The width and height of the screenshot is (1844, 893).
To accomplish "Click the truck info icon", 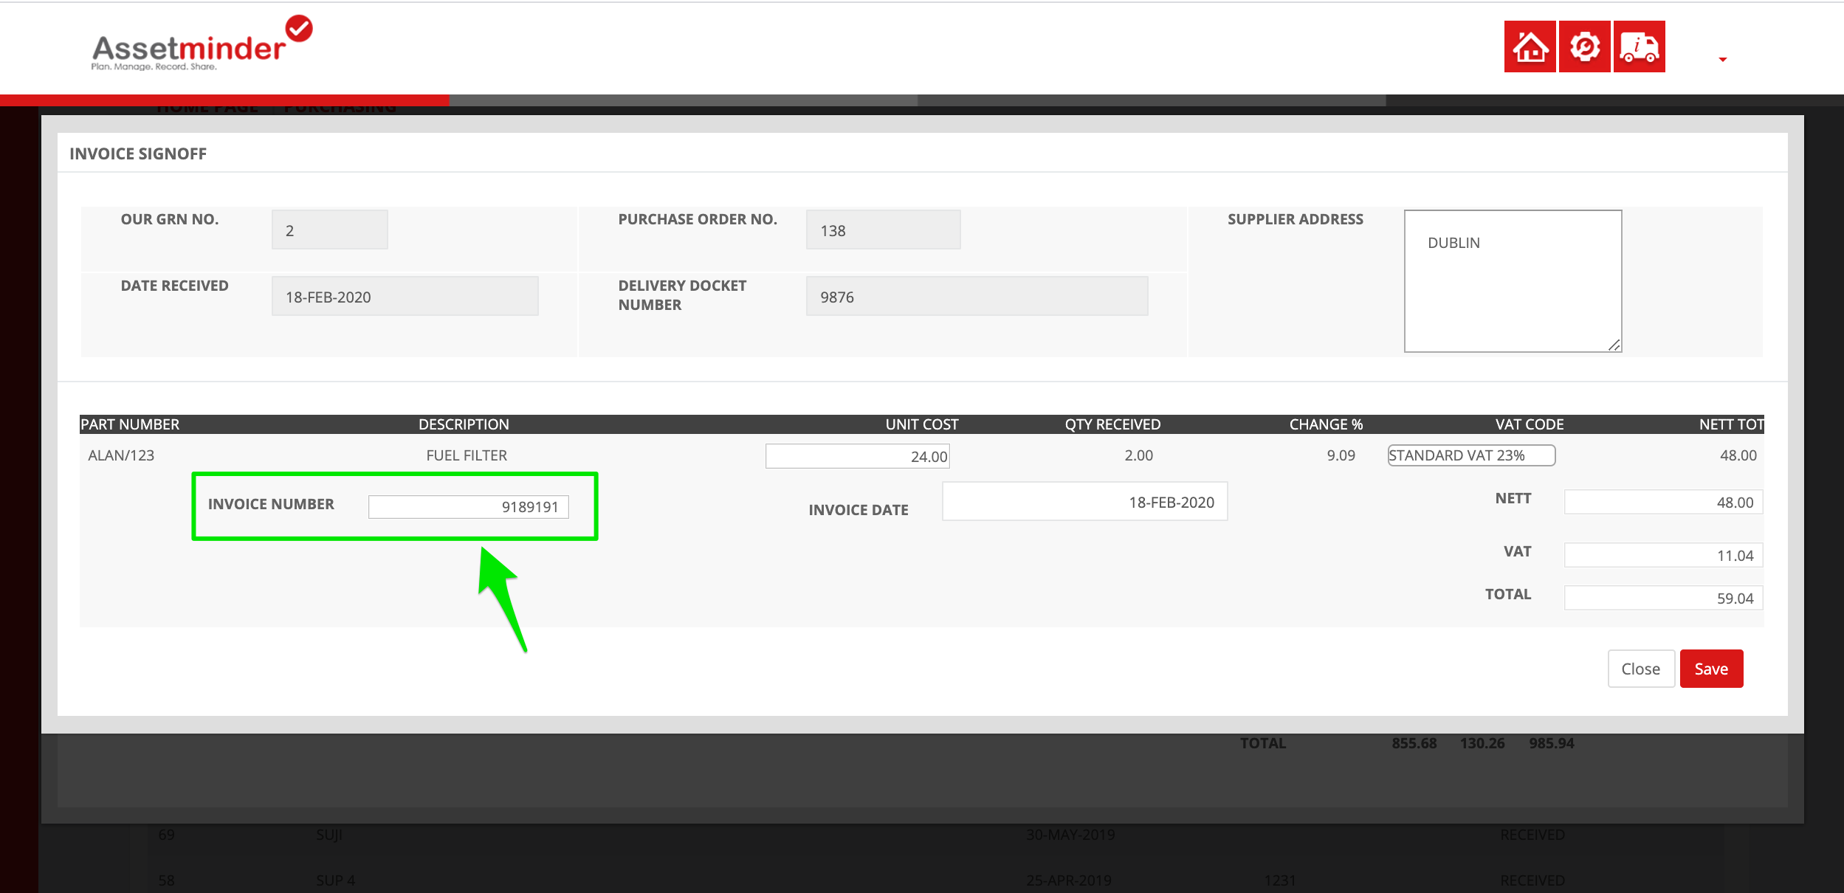I will pyautogui.click(x=1639, y=46).
